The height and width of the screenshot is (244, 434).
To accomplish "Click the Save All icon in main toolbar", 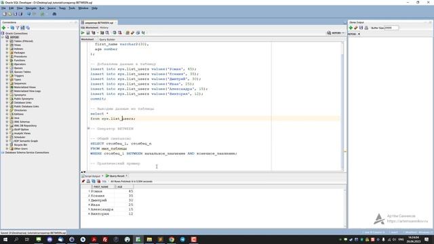I will tap(20, 14).
